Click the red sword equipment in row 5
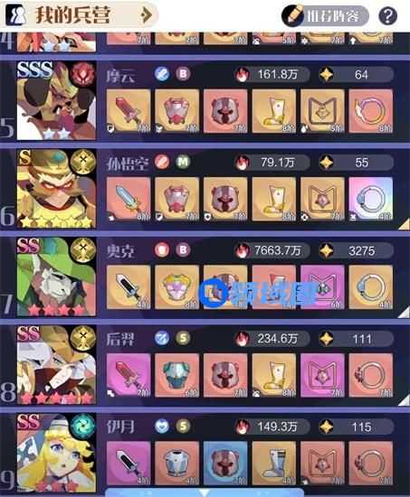 [x=129, y=111]
